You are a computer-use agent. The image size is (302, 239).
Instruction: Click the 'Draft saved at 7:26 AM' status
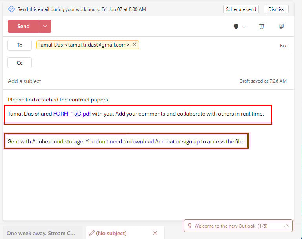(x=263, y=81)
